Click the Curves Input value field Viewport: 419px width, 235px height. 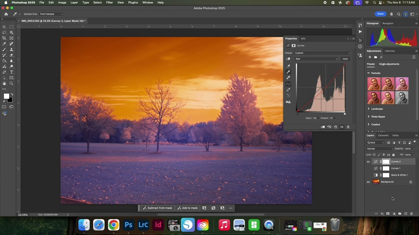click(315, 118)
